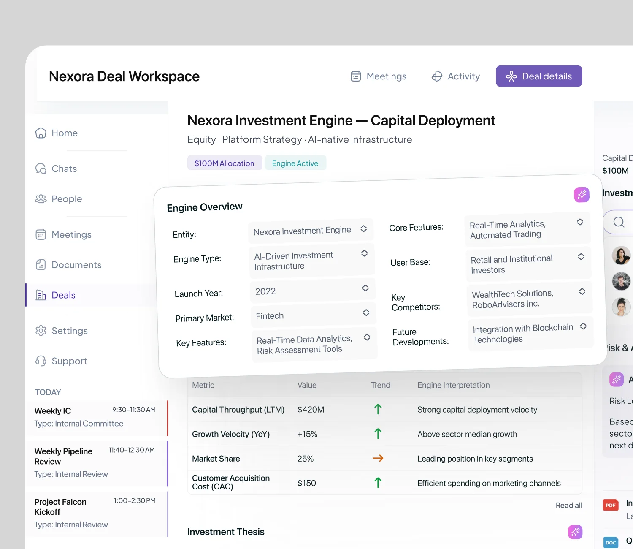Screen dimensions: 633x549
Task: Switch to the Meetings tab in header
Action: [379, 76]
